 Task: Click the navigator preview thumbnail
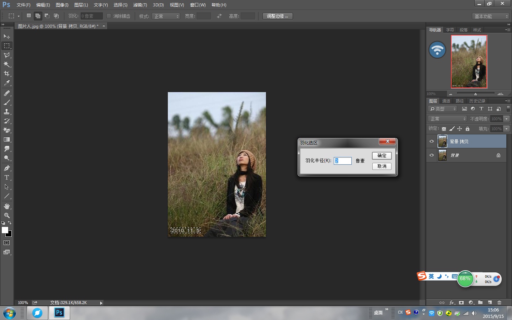pos(469,62)
